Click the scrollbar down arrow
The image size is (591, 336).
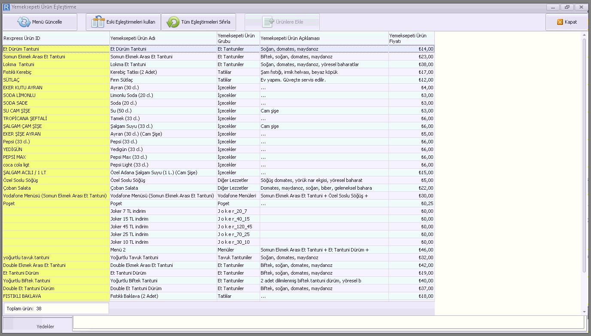[x=585, y=312]
